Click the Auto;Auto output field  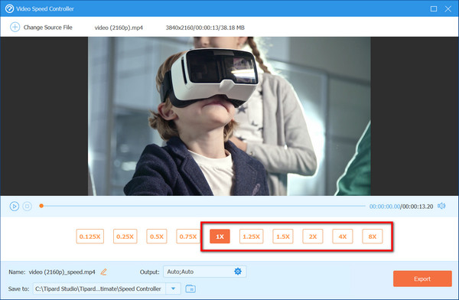(204, 272)
